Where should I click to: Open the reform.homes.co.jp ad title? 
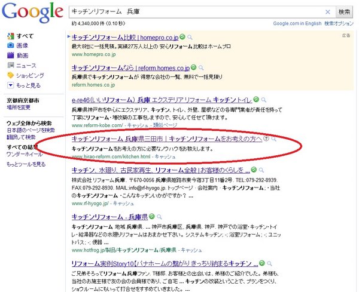130,68
